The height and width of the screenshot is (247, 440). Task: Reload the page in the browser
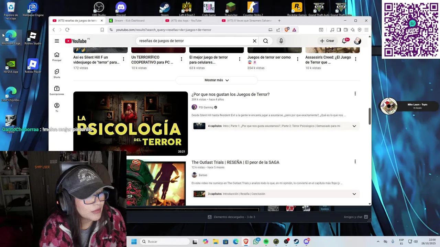[67, 30]
